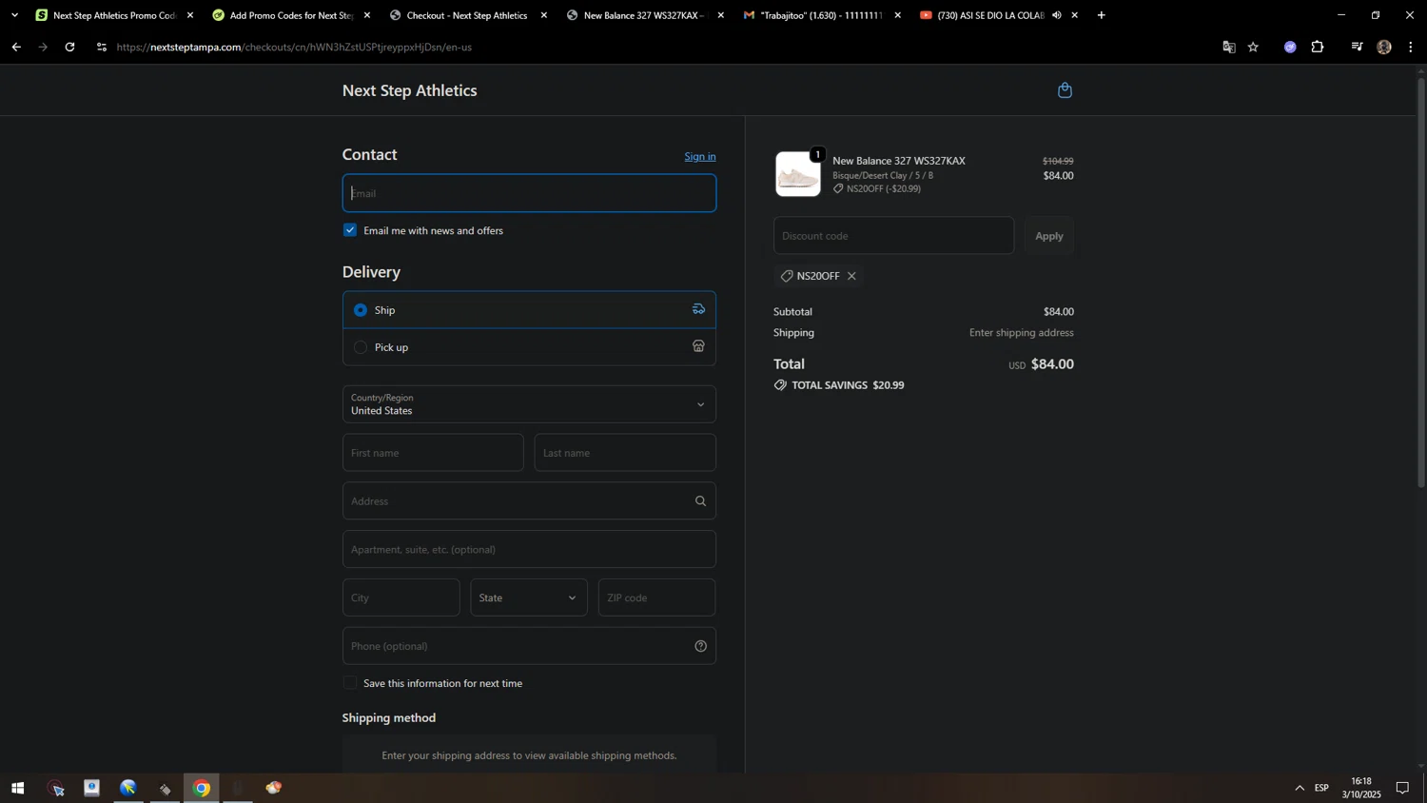1427x803 pixels.
Task: Remove the NS20OFF discount code
Action: (851, 276)
